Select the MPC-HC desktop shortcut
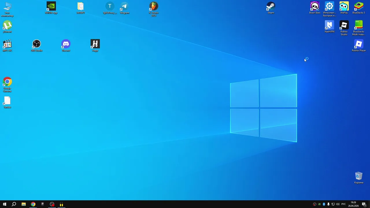 [7, 46]
